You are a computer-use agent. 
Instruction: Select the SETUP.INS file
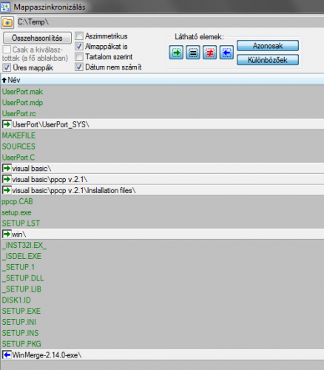[20, 333]
